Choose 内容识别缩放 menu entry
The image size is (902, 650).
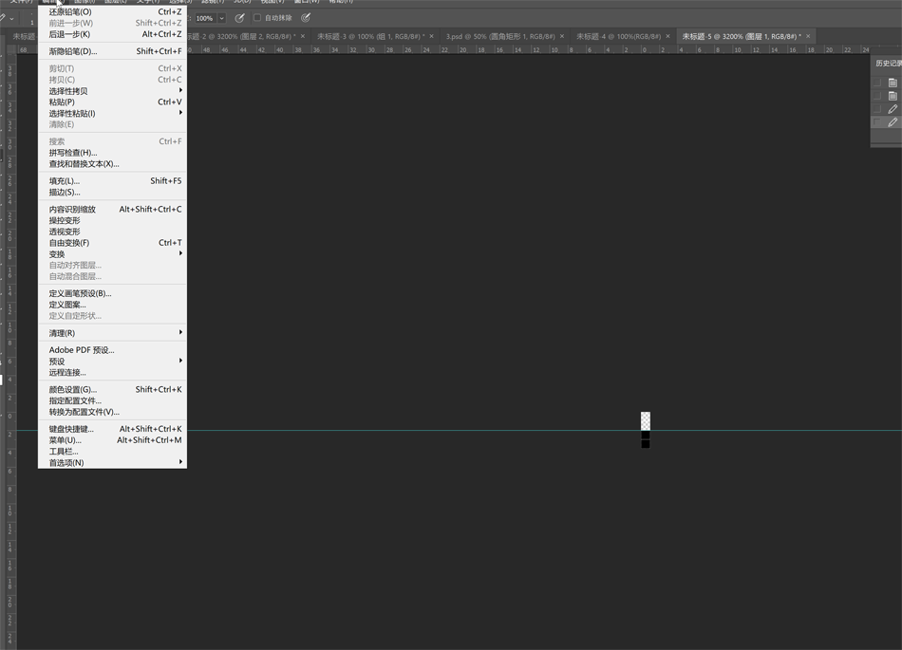112,209
